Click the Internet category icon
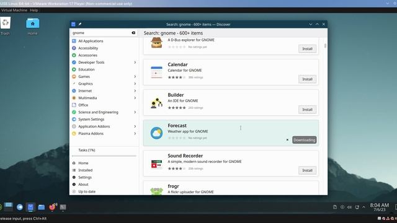This screenshot has width=397, height=223. pyautogui.click(x=74, y=91)
